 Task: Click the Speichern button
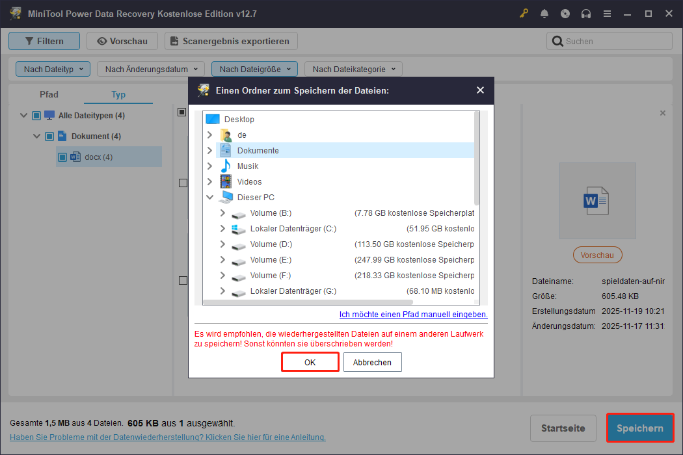click(640, 428)
